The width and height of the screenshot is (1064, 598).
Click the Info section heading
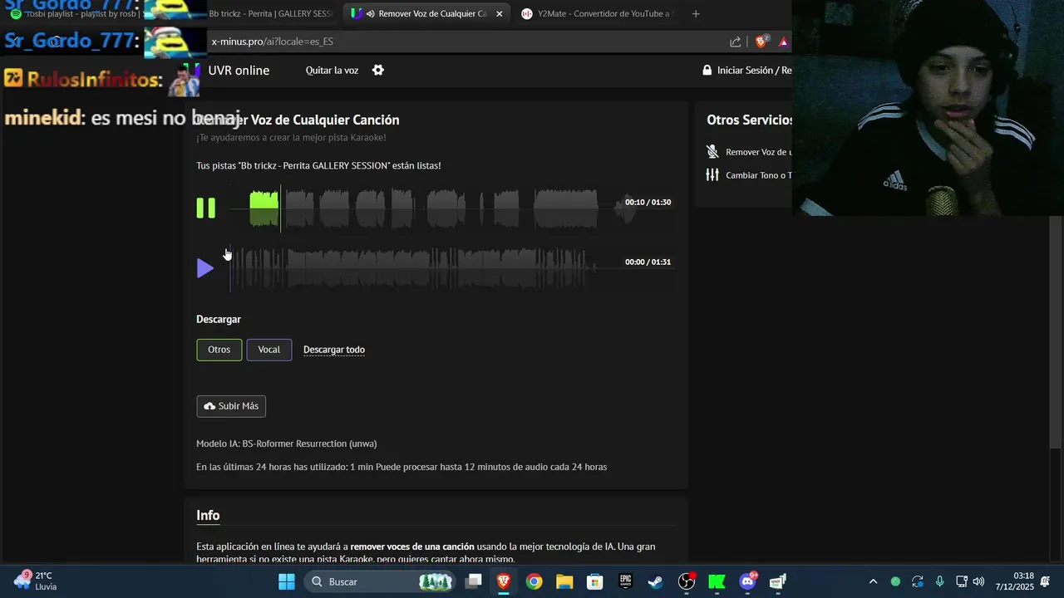click(x=208, y=516)
